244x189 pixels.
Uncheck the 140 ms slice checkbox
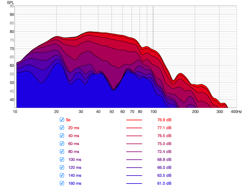point(62,175)
